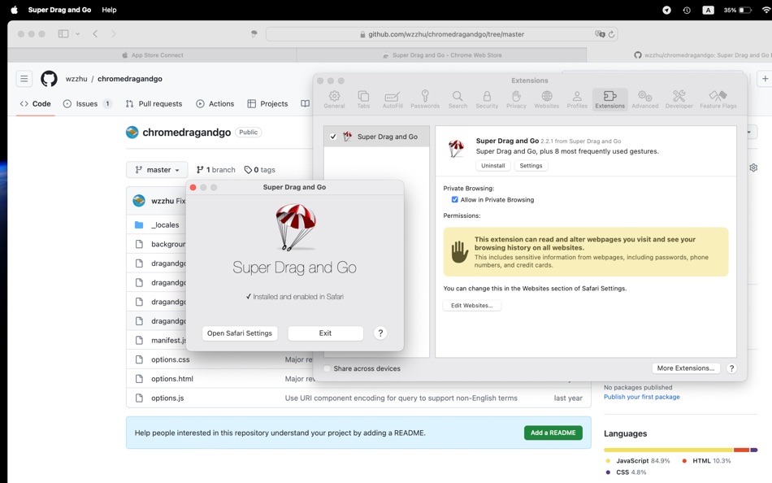Click the 1 branch link
This screenshot has height=483, width=772.
[215, 170]
